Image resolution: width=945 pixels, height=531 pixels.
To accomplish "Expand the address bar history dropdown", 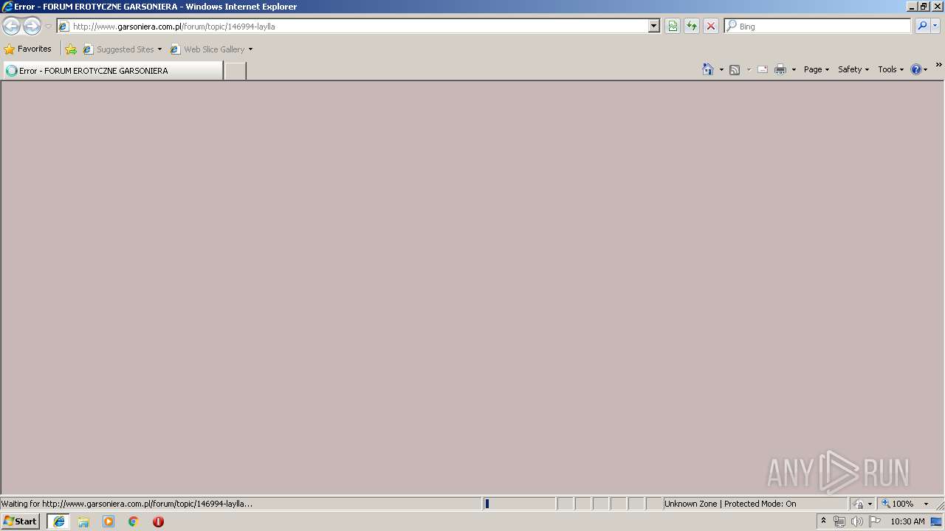I will pyautogui.click(x=654, y=27).
